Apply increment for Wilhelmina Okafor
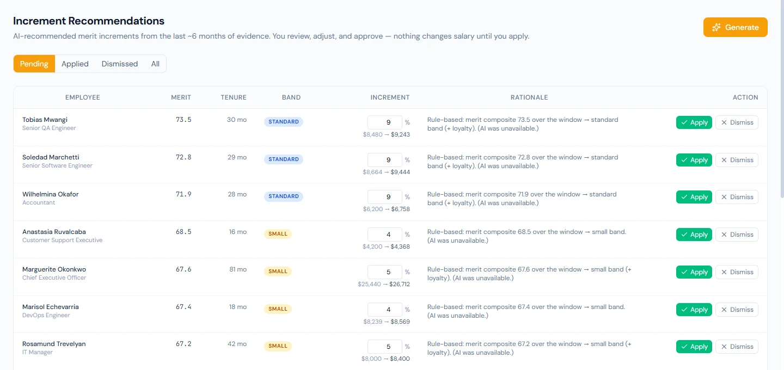This screenshot has height=370, width=784. tap(694, 197)
